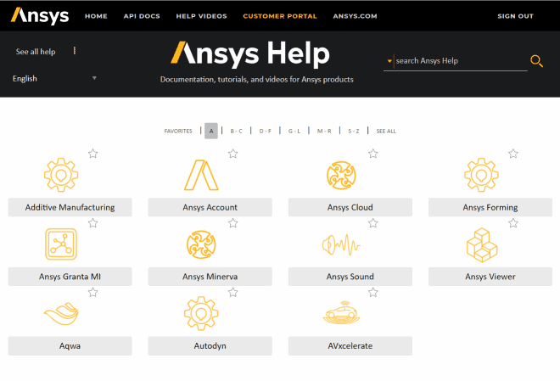Expand the search scope dropdown arrow
The height and width of the screenshot is (381, 560).
[x=389, y=61]
